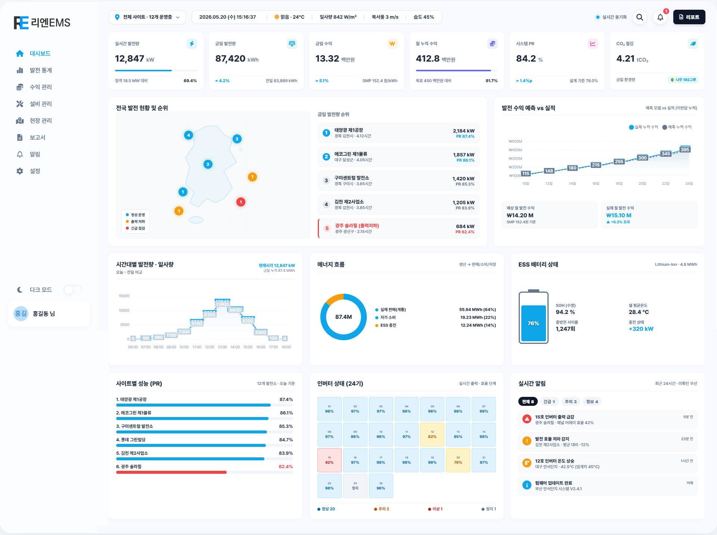Click the critical alert icon for 15호 인버터
Screen dimensions: 717x535
pyautogui.click(x=527, y=419)
